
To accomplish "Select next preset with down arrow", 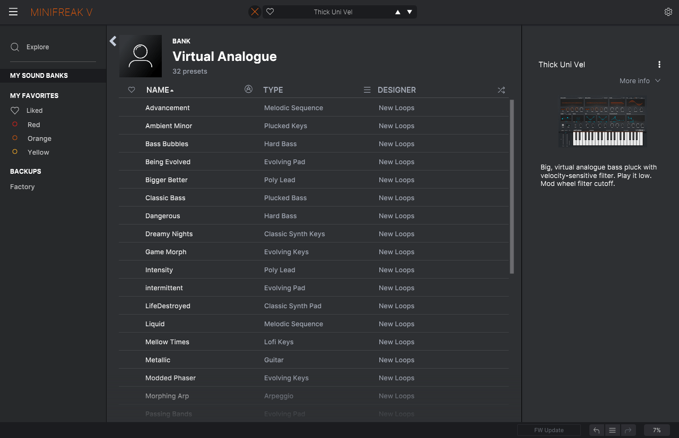I will tap(410, 12).
